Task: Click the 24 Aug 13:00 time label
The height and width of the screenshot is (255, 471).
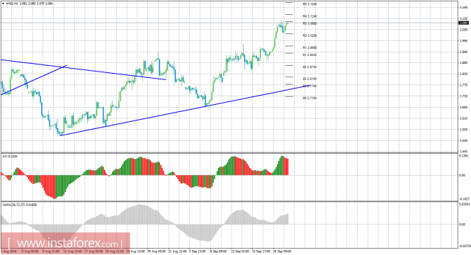Action: click(135, 251)
